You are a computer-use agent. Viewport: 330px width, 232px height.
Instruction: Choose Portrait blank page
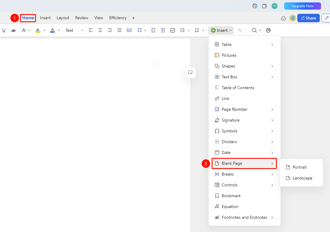click(301, 167)
